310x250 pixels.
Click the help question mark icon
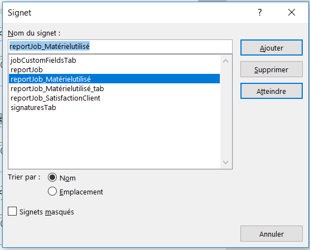click(260, 12)
